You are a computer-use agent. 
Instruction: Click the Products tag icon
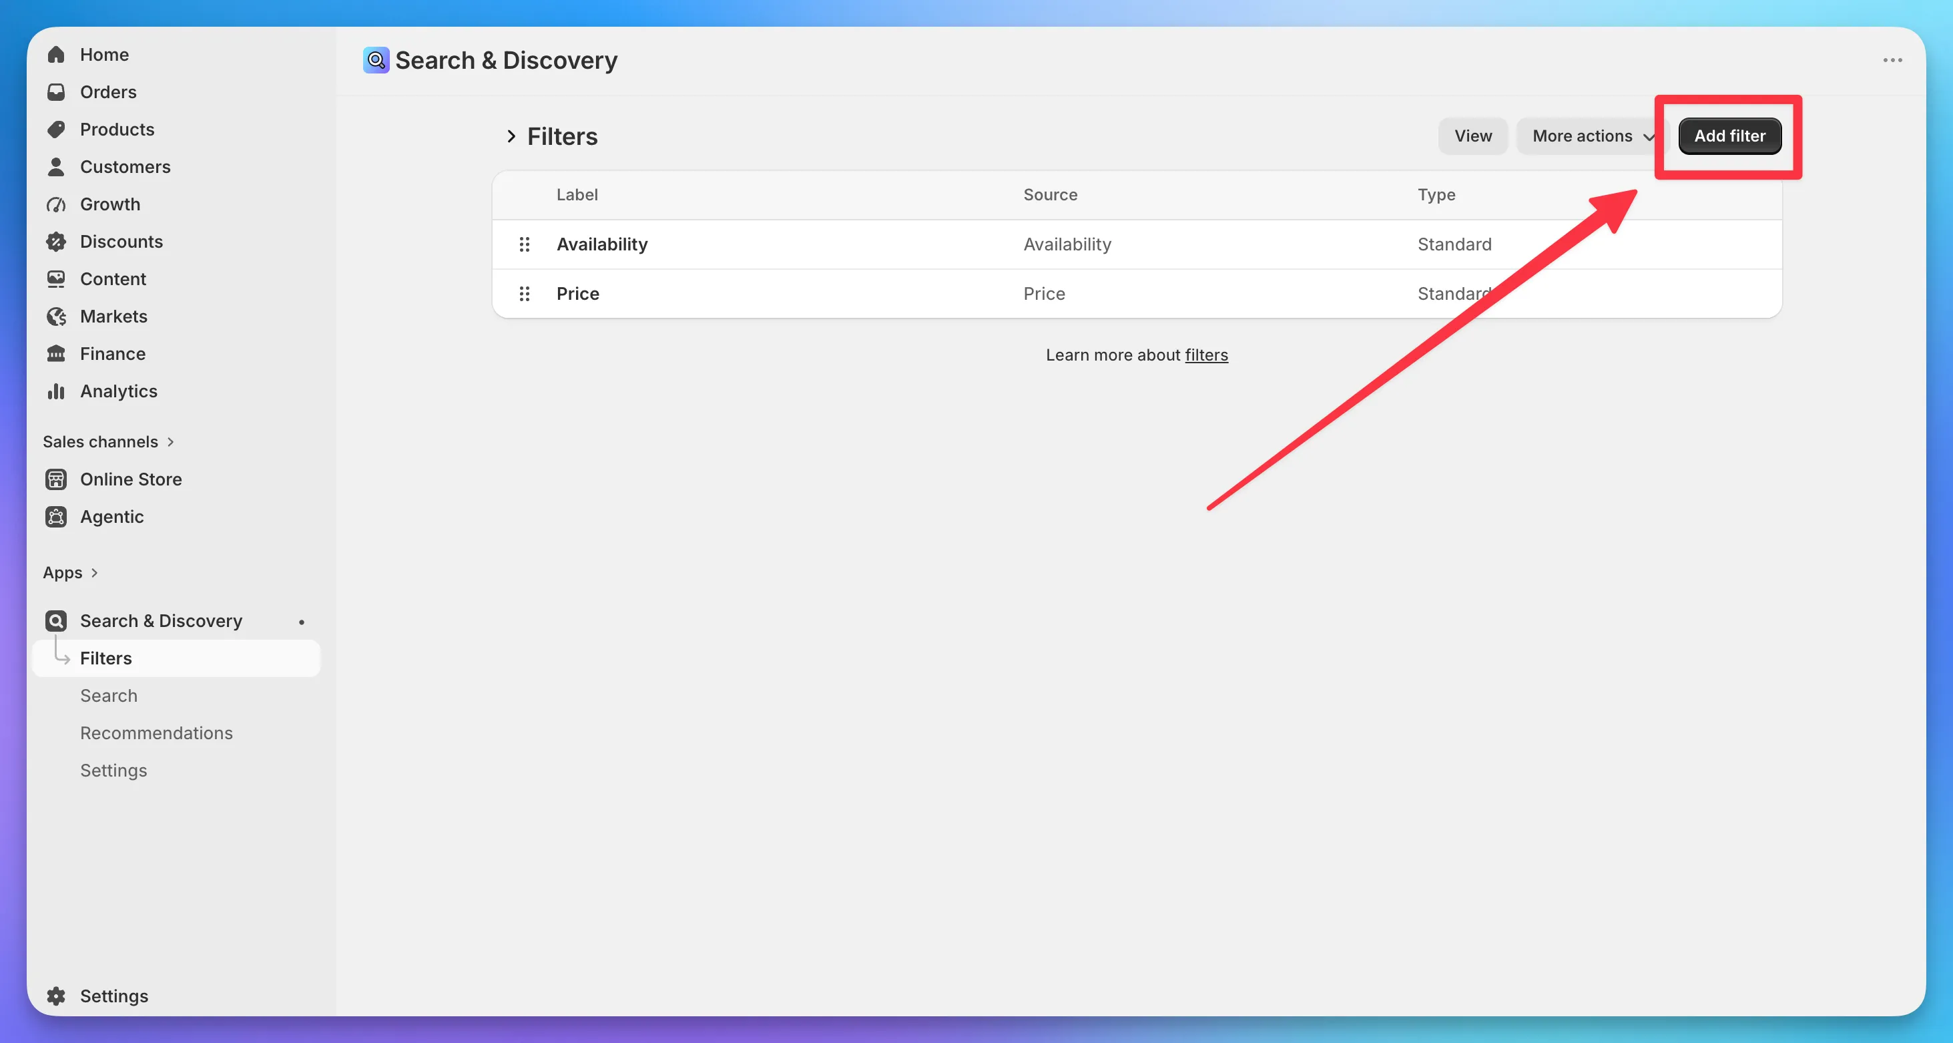click(x=56, y=130)
